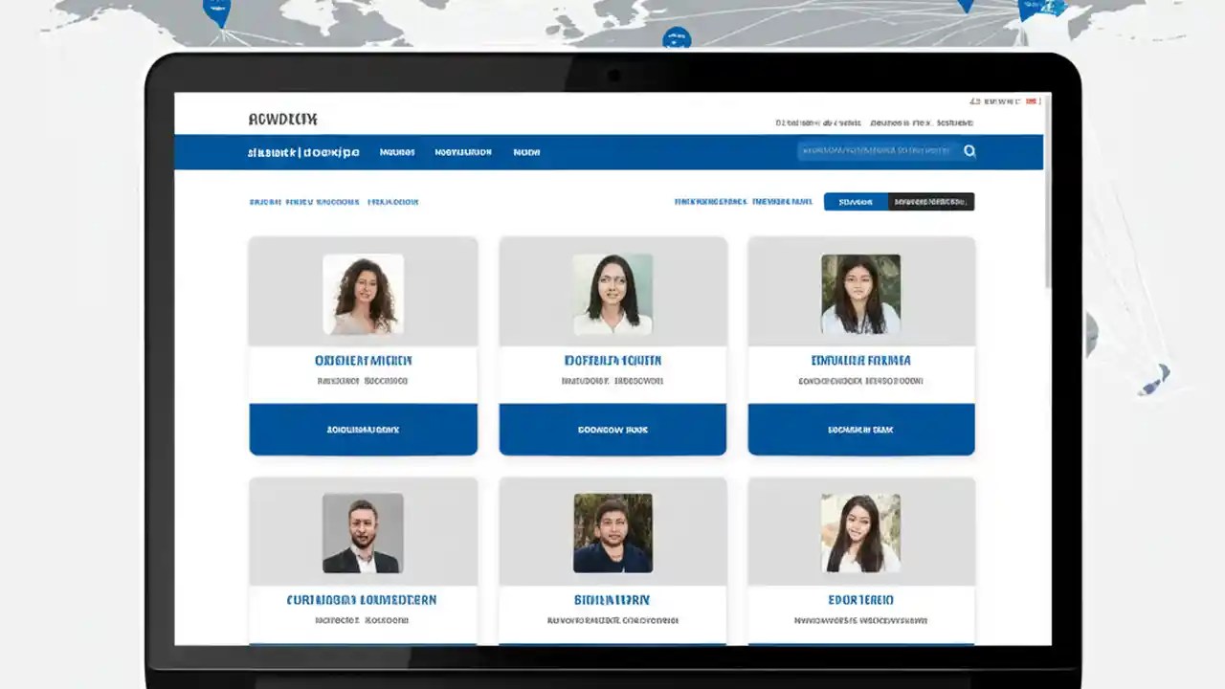Click the booking button on the top-right card
Screen dimensions: 1225x689
[860, 430]
